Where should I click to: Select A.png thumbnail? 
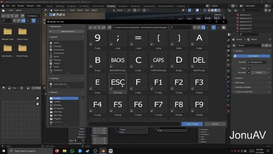pos(199,40)
